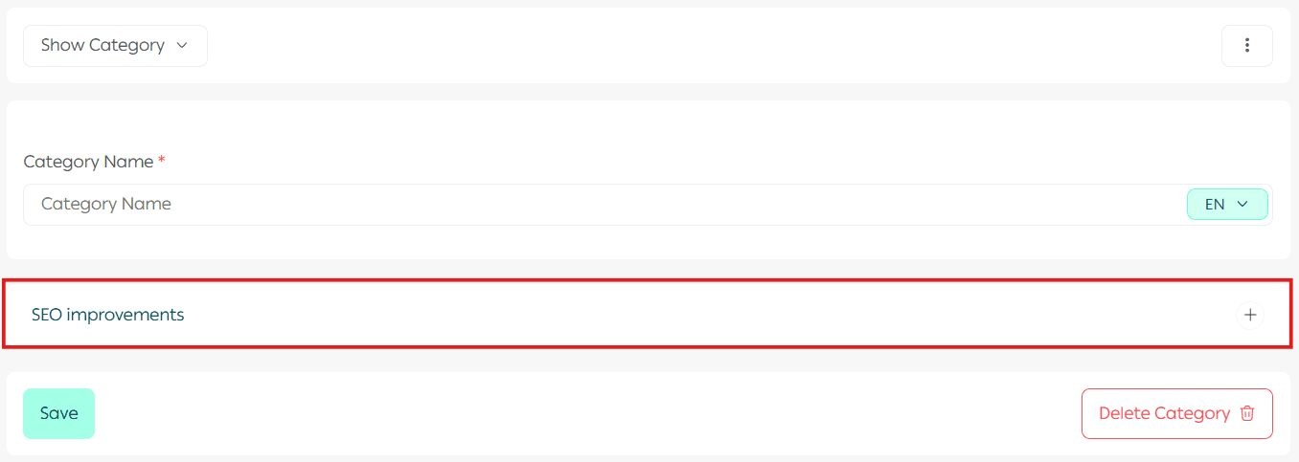Click the "Category Name" placeholder text
Screen dimensions: 1299x462
coord(106,205)
